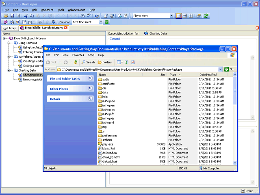Toggle the Folders pane button in Explorer
This screenshot has width=260, height=195.
(x=105, y=62)
